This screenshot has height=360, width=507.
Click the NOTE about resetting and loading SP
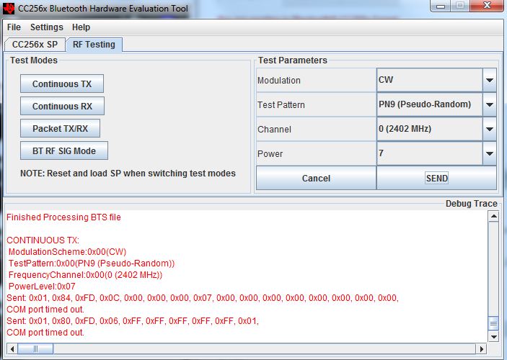point(128,174)
